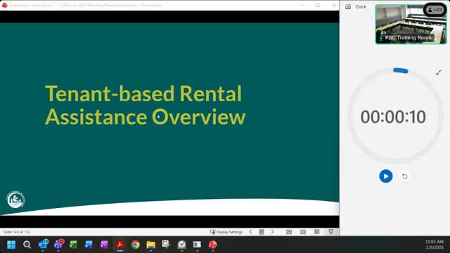Screen dimensions: 450x253
Task: Click the 00:00:10 timer display
Action: 393,117
